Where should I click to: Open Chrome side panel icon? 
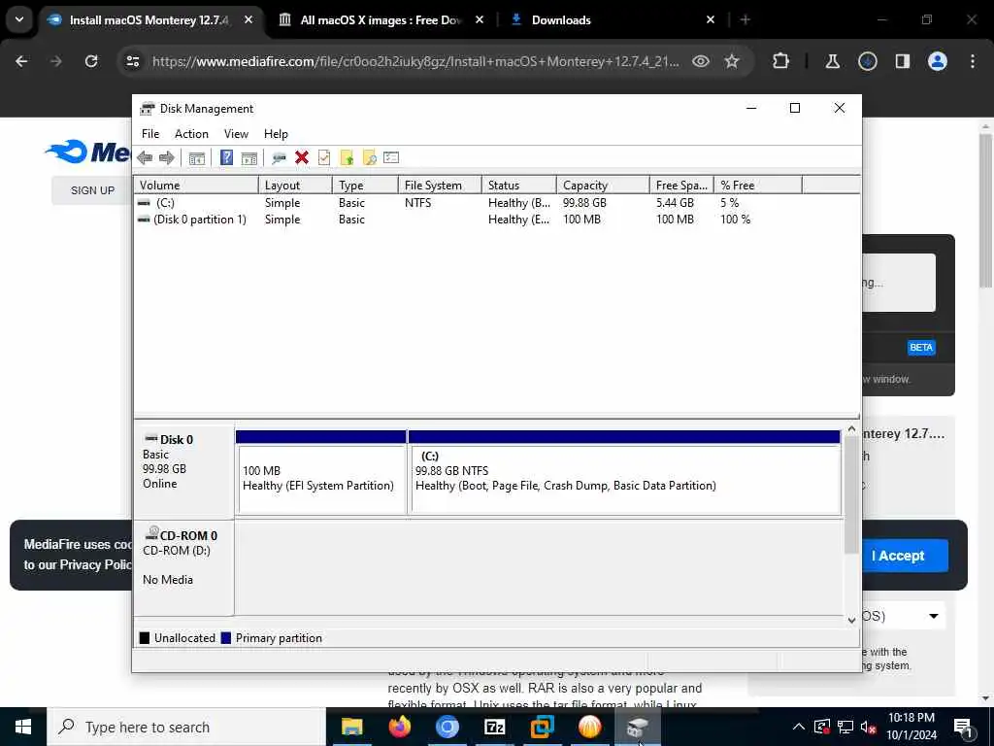[x=903, y=61]
